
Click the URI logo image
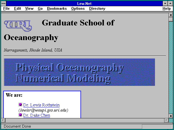pos(18,26)
